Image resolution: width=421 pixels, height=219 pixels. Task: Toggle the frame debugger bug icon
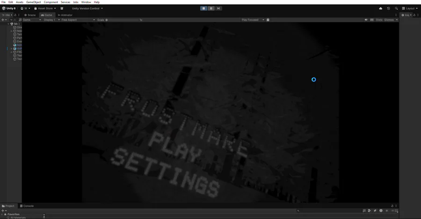click(x=268, y=20)
